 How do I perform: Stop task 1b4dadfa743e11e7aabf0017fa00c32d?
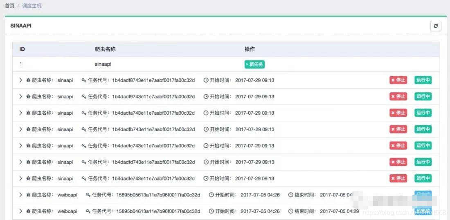coord(398,113)
